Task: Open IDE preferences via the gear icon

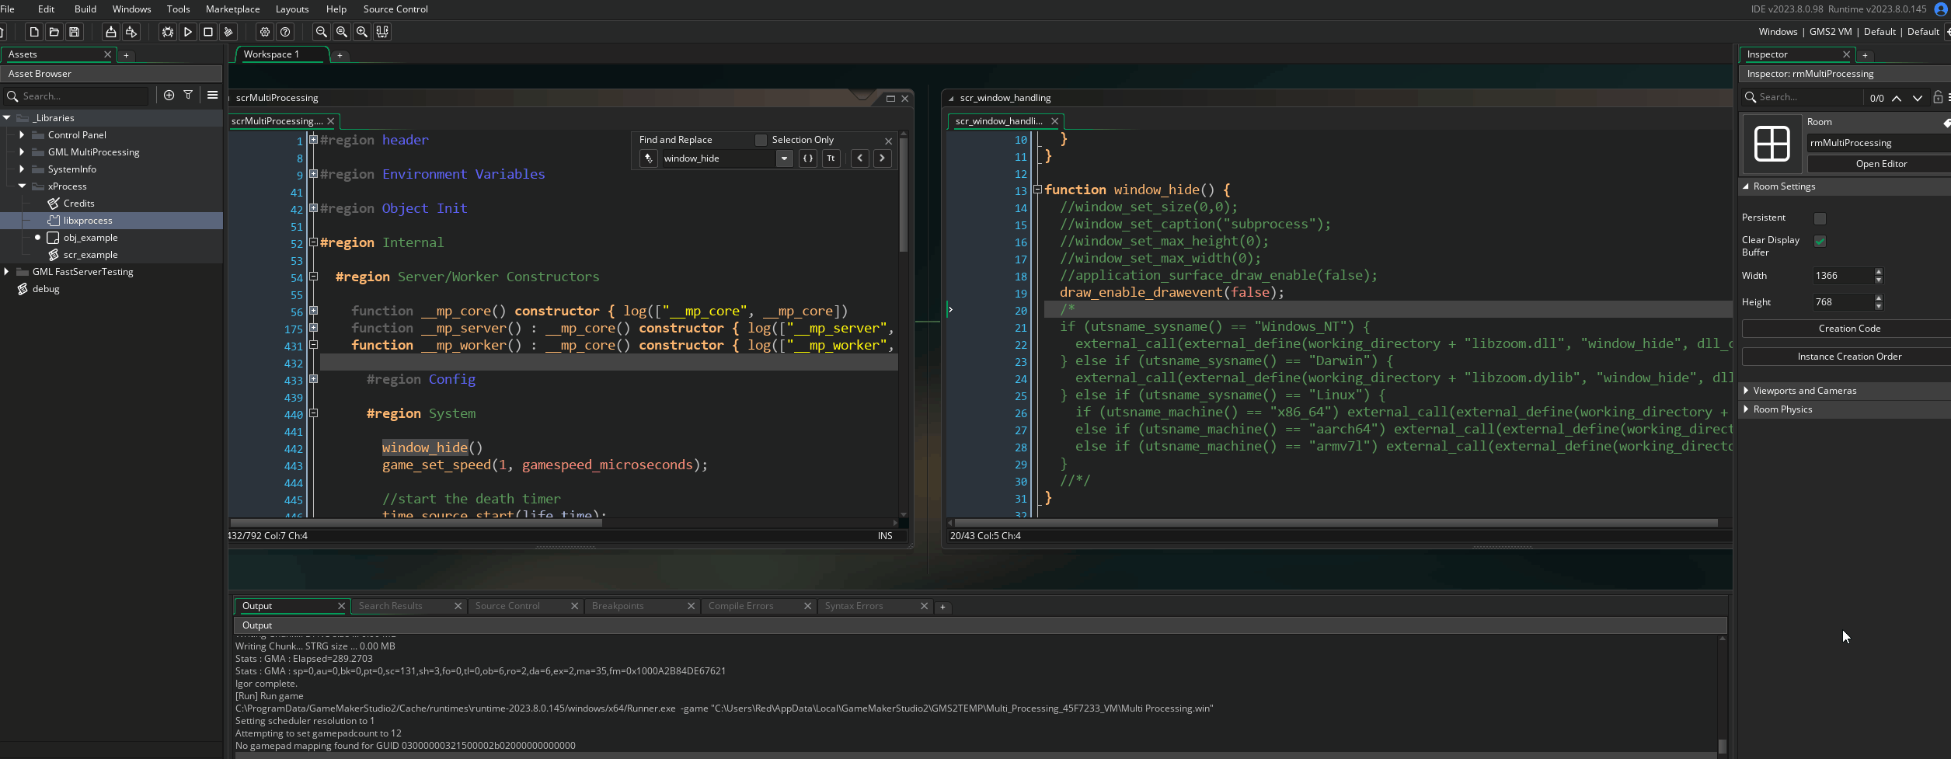Action: pos(265,32)
